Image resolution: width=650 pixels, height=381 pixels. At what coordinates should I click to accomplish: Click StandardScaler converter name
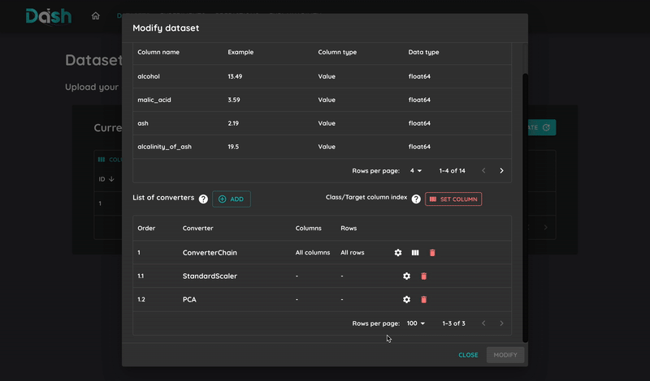[x=210, y=276]
